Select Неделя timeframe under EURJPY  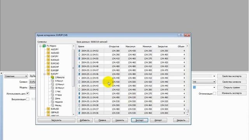(x=59, y=102)
